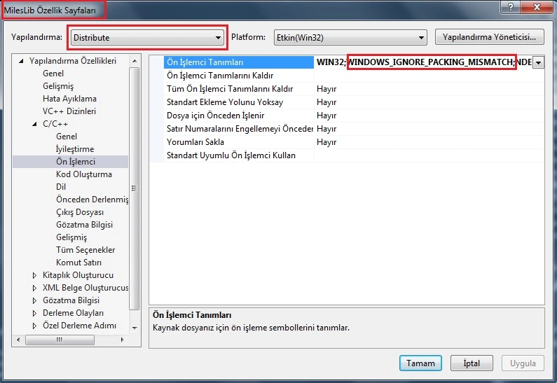The height and width of the screenshot is (383, 557).
Task: Click the Tamam button
Action: (x=421, y=363)
